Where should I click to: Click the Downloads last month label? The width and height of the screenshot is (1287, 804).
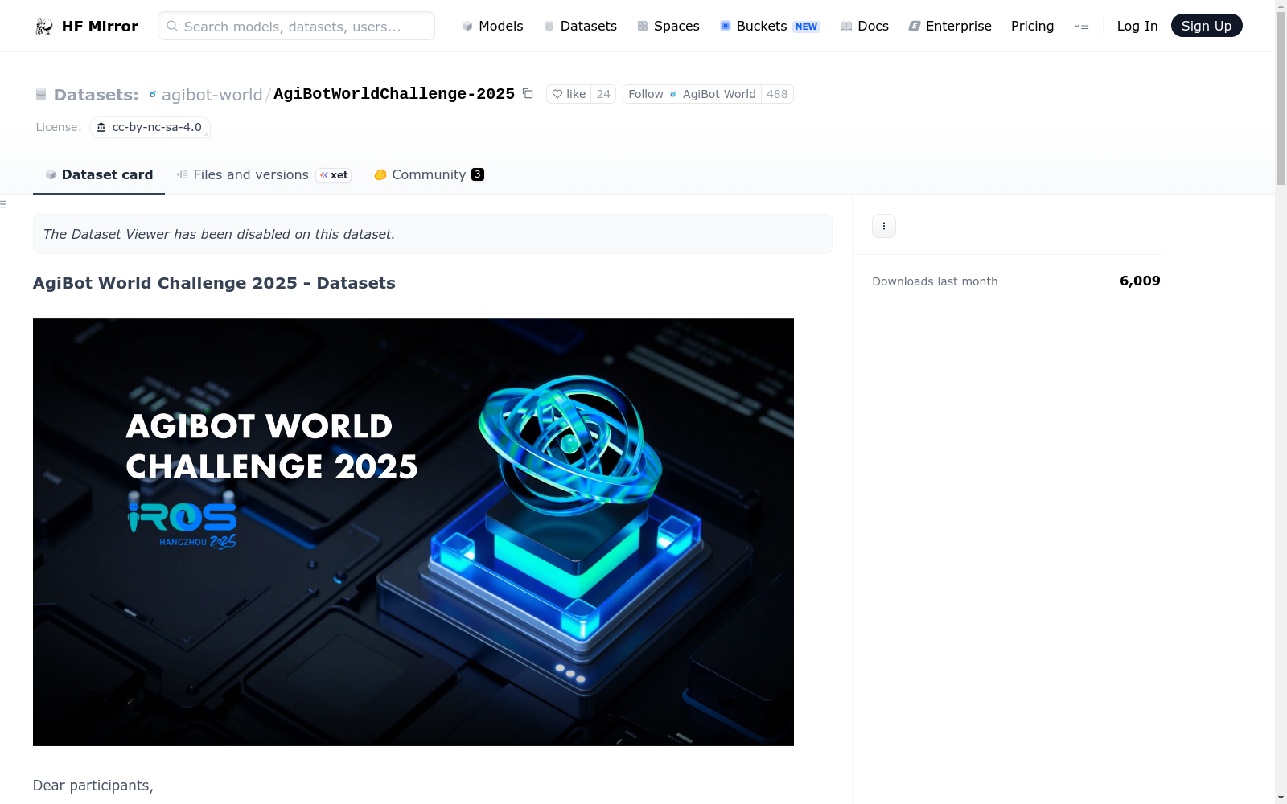(935, 281)
